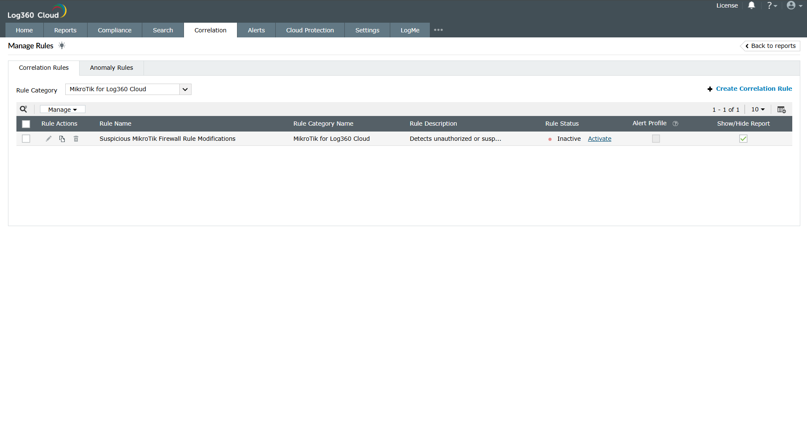Click the Rule Description column header
The width and height of the screenshot is (807, 432).
[x=433, y=124]
